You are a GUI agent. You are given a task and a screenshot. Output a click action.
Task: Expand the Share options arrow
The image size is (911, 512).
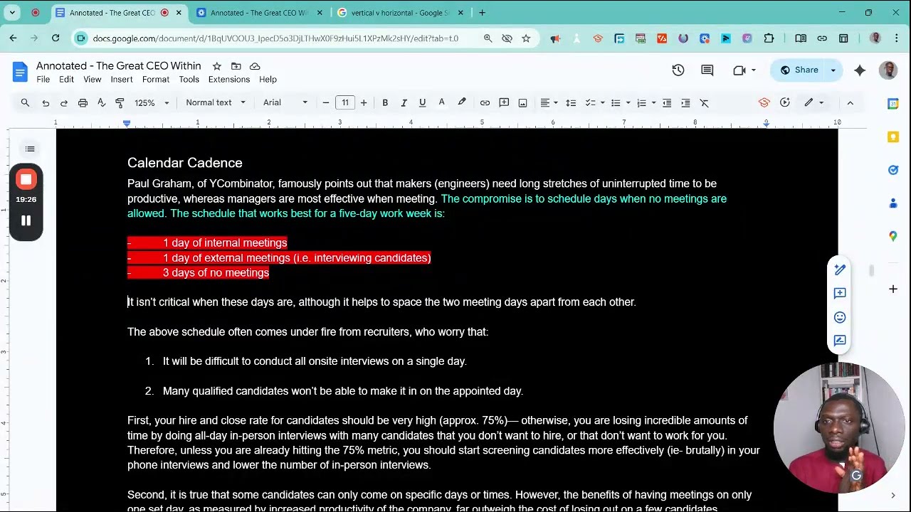833,70
